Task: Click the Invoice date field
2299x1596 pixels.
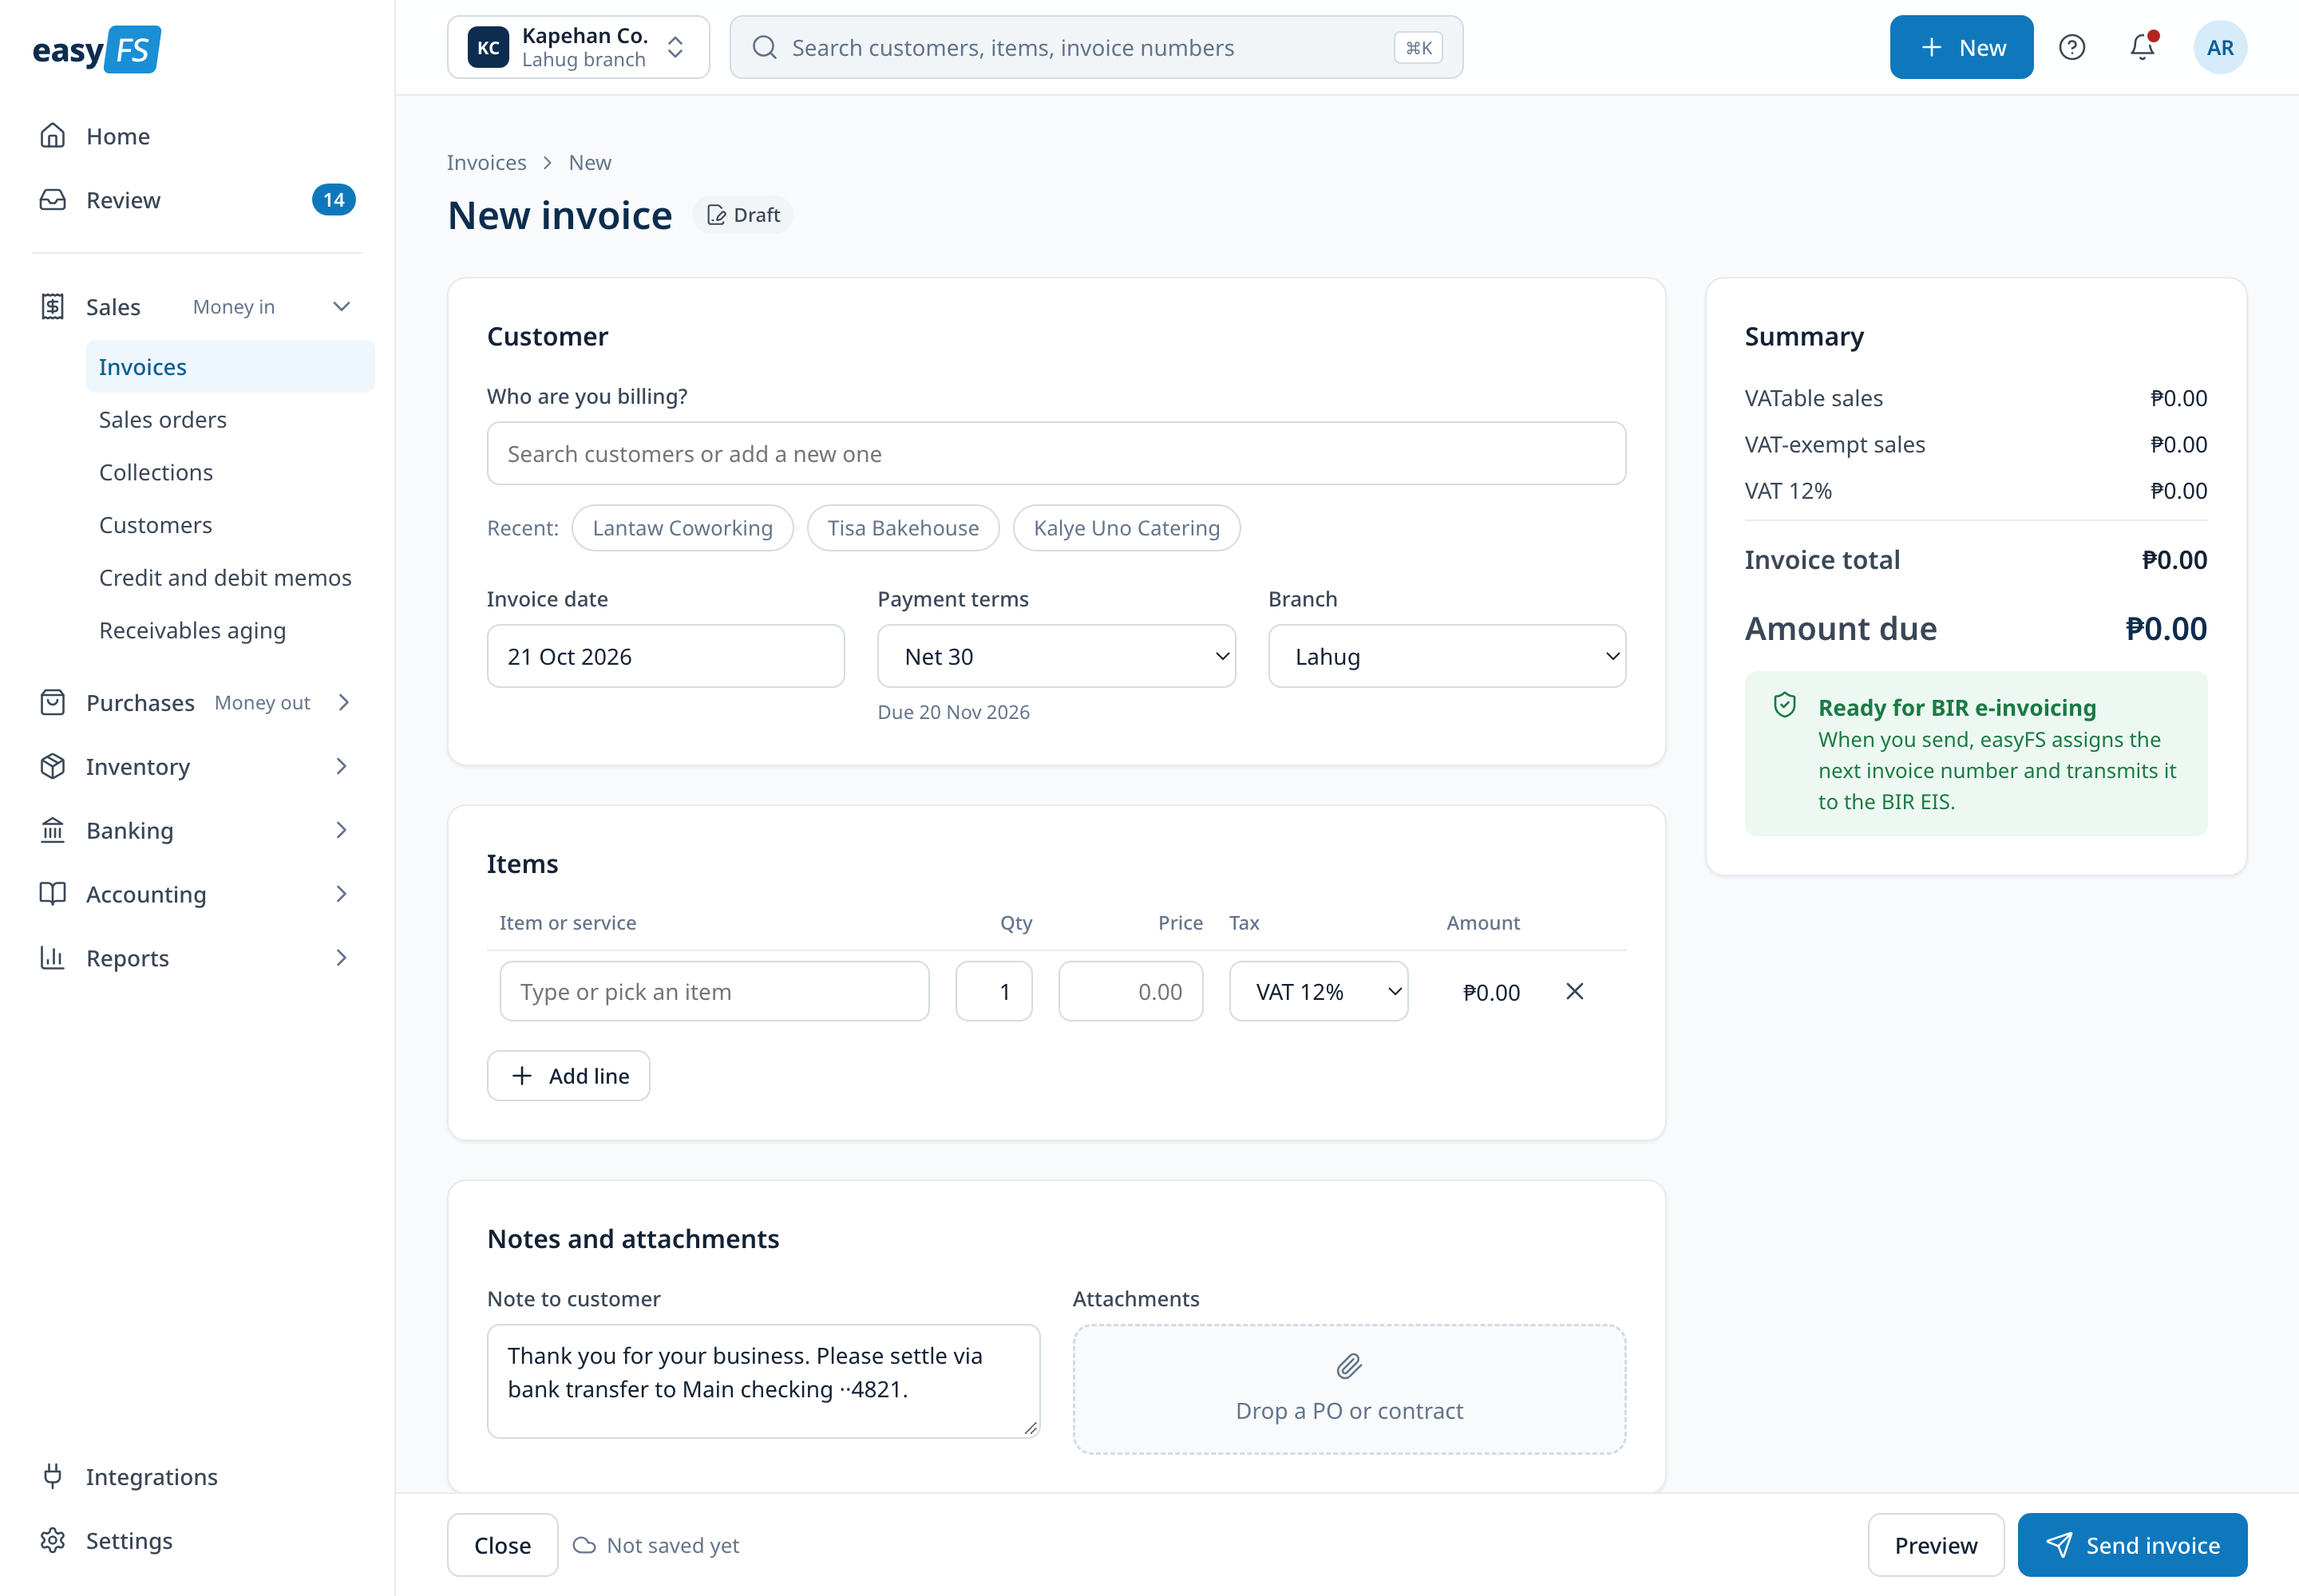Action: [665, 656]
